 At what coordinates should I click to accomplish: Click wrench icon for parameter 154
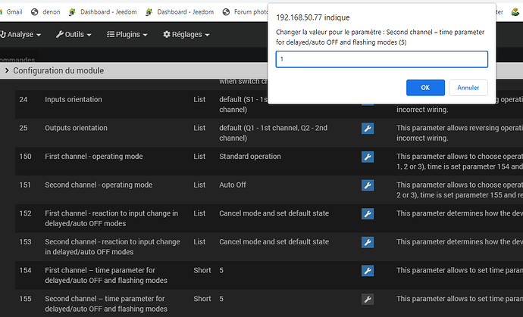[x=367, y=270]
